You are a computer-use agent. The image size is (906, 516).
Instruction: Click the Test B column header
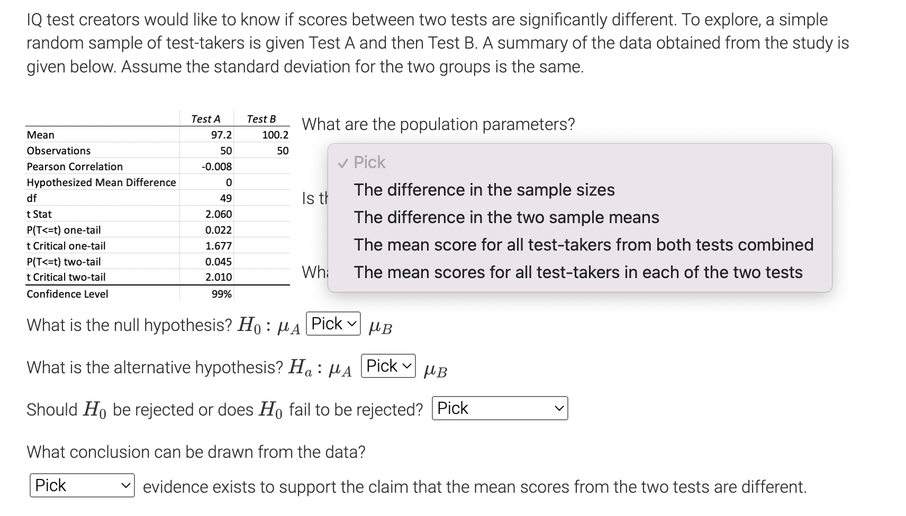(x=261, y=119)
